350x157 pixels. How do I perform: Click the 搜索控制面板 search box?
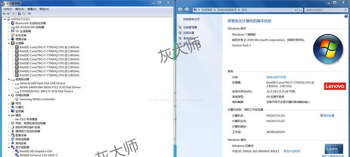click(x=326, y=10)
